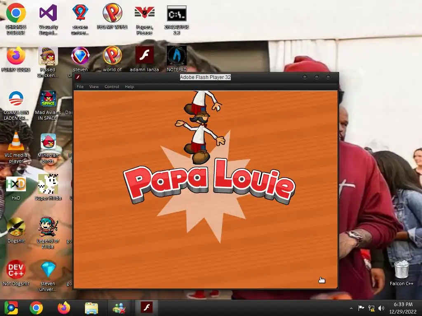
Task: Open Firefox from the taskbar
Action: tap(64, 308)
